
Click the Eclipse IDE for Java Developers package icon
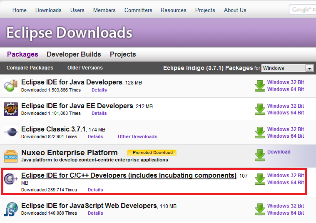pyautogui.click(x=10, y=86)
